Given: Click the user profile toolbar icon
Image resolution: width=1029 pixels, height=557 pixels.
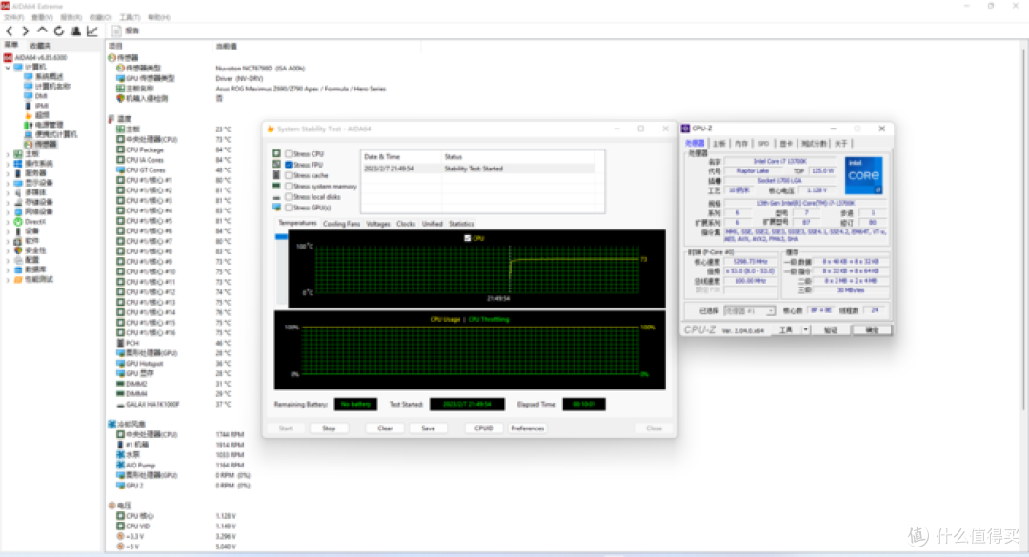Looking at the screenshot, I should pos(75,30).
